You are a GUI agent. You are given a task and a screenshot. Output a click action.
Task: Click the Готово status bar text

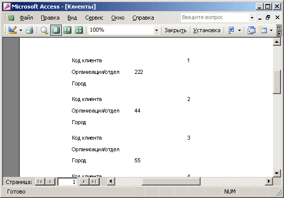[x=16, y=191]
